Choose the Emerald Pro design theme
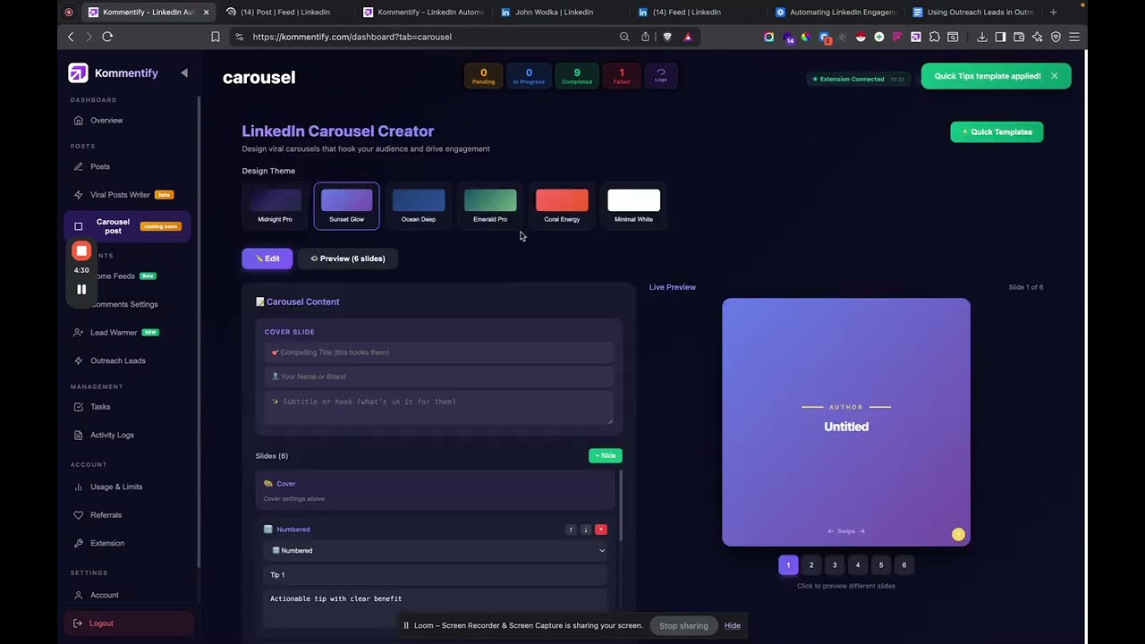The image size is (1145, 644). [x=490, y=206]
